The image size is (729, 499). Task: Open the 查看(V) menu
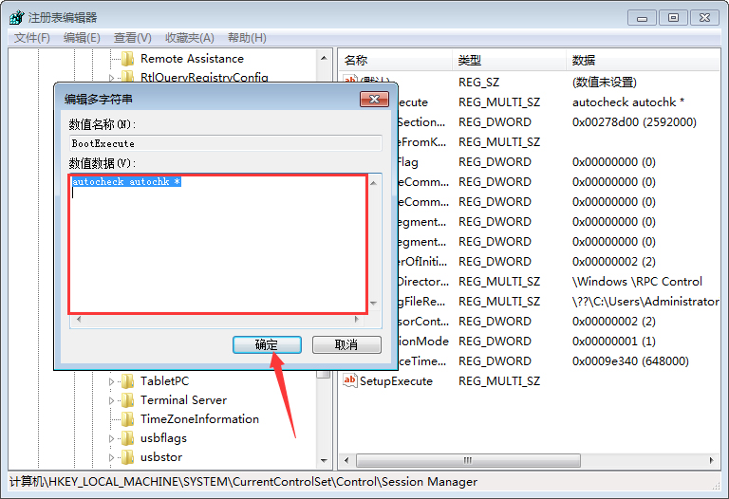(132, 38)
